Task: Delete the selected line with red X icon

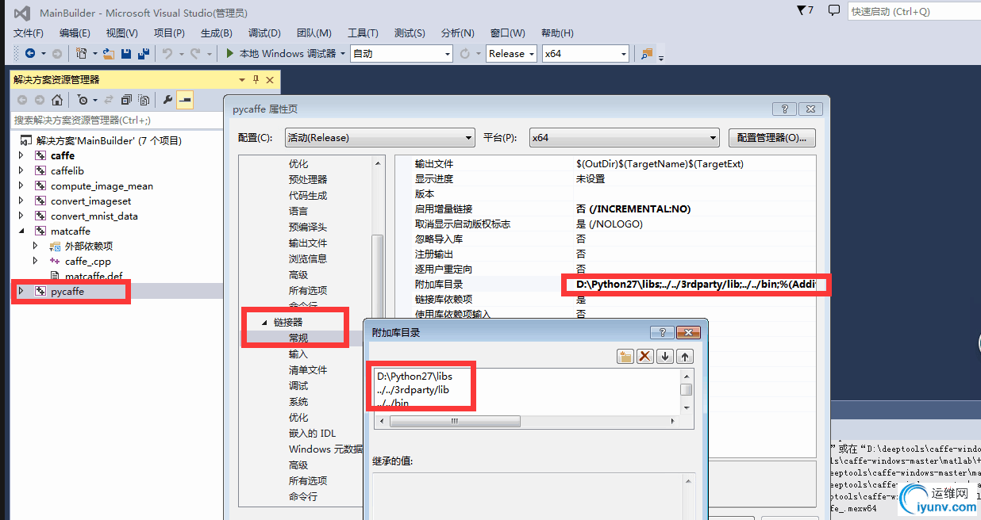Action: [645, 357]
